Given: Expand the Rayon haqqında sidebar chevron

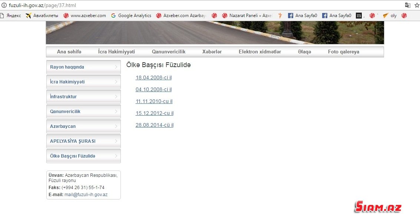Looking at the screenshot, I should point(116,67).
